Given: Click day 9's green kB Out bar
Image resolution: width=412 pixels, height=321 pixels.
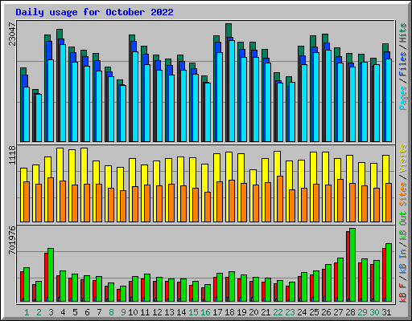Looking at the screenshot, I should pos(123,294).
